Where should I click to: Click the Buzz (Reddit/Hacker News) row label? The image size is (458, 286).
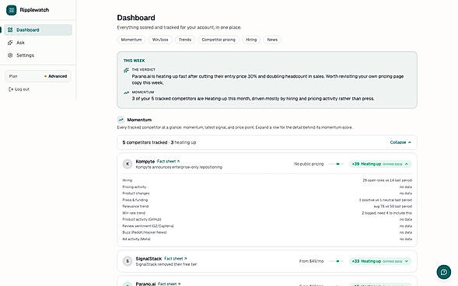click(x=145, y=232)
